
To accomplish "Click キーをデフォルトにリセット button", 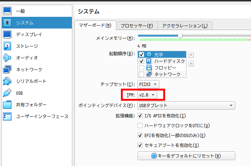I will [186, 156].
